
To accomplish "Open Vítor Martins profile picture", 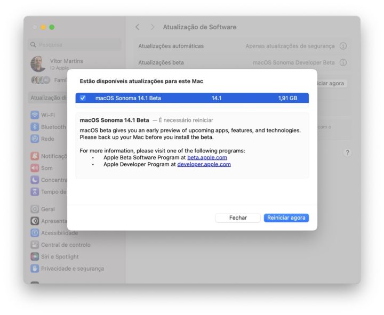I will [38, 64].
